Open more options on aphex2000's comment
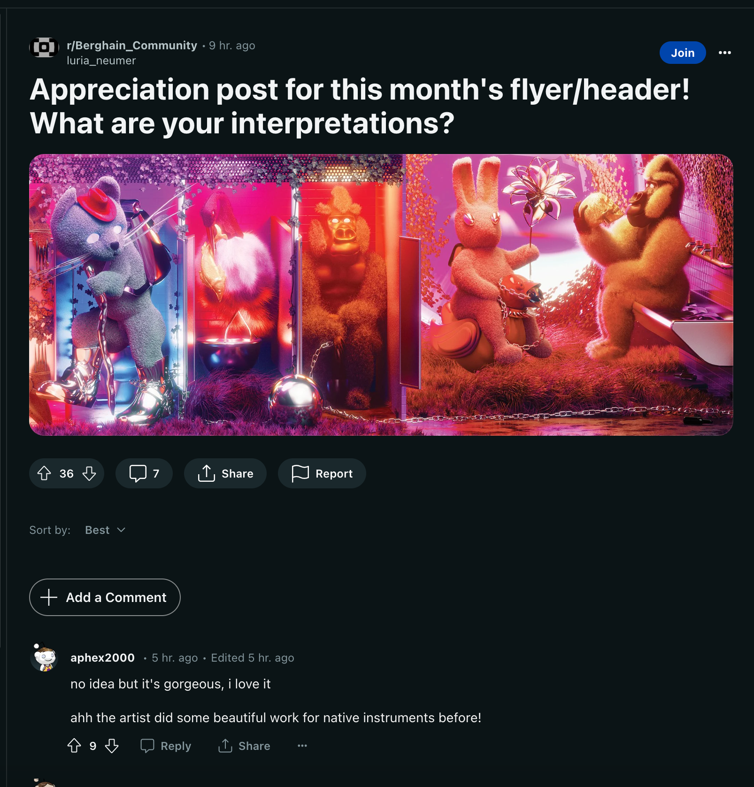This screenshot has height=787, width=754. [302, 746]
